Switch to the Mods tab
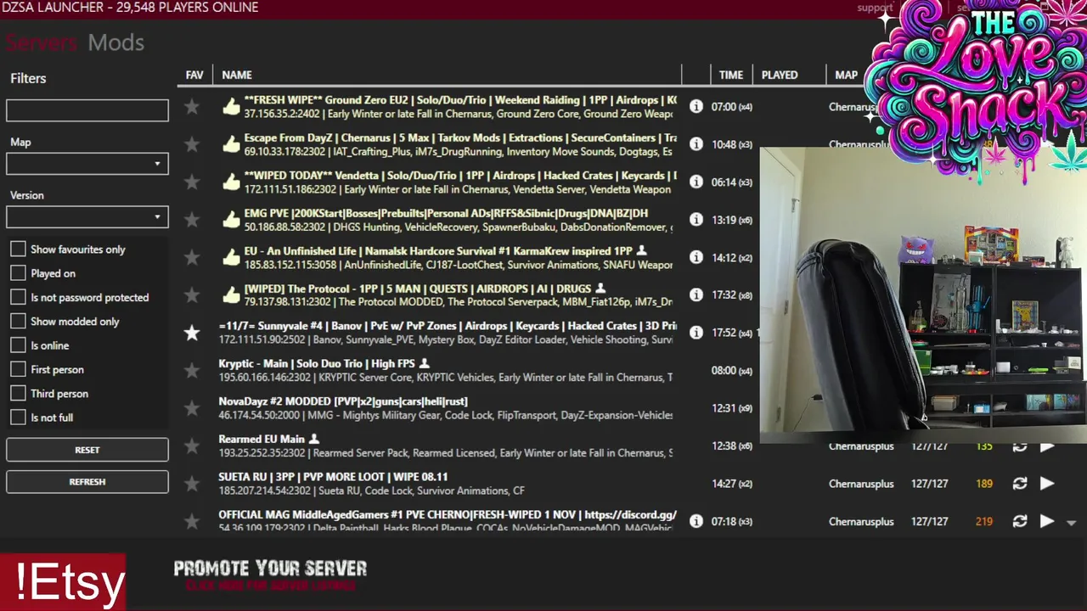 click(115, 42)
